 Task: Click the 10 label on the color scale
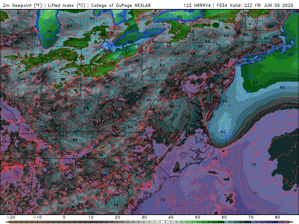(91, 217)
